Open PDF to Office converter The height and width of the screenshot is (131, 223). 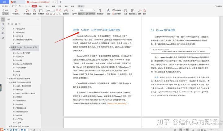click(x=16, y=12)
